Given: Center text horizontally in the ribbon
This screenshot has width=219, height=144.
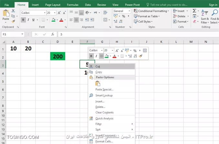Looking at the screenshot, I should point(76,20).
